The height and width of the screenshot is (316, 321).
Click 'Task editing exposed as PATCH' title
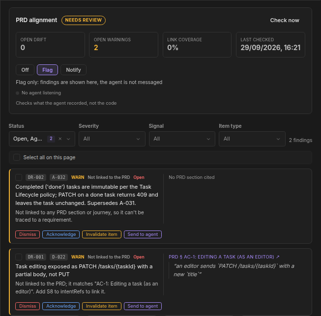(x=84, y=270)
